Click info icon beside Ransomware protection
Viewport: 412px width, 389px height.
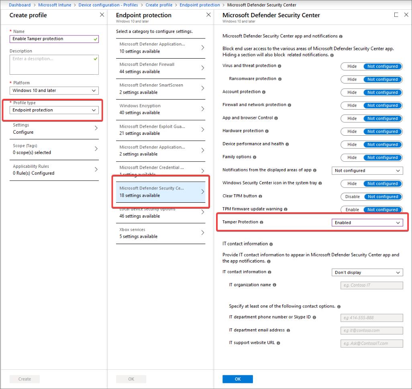pyautogui.click(x=280, y=79)
